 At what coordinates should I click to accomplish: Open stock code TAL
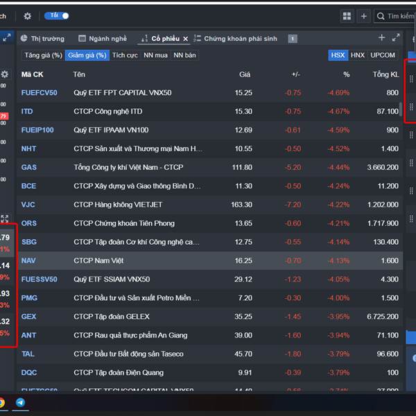point(28,354)
